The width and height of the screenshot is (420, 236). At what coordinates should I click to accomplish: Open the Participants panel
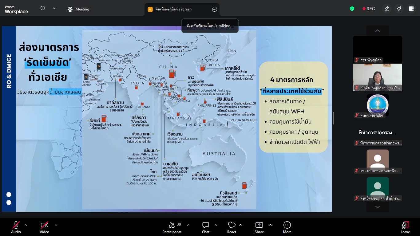(172, 227)
